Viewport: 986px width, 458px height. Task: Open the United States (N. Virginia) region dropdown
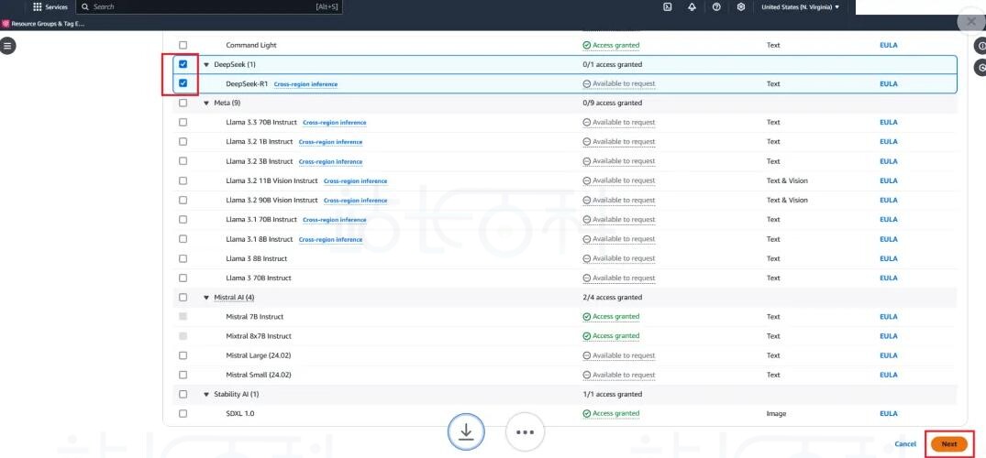click(800, 6)
